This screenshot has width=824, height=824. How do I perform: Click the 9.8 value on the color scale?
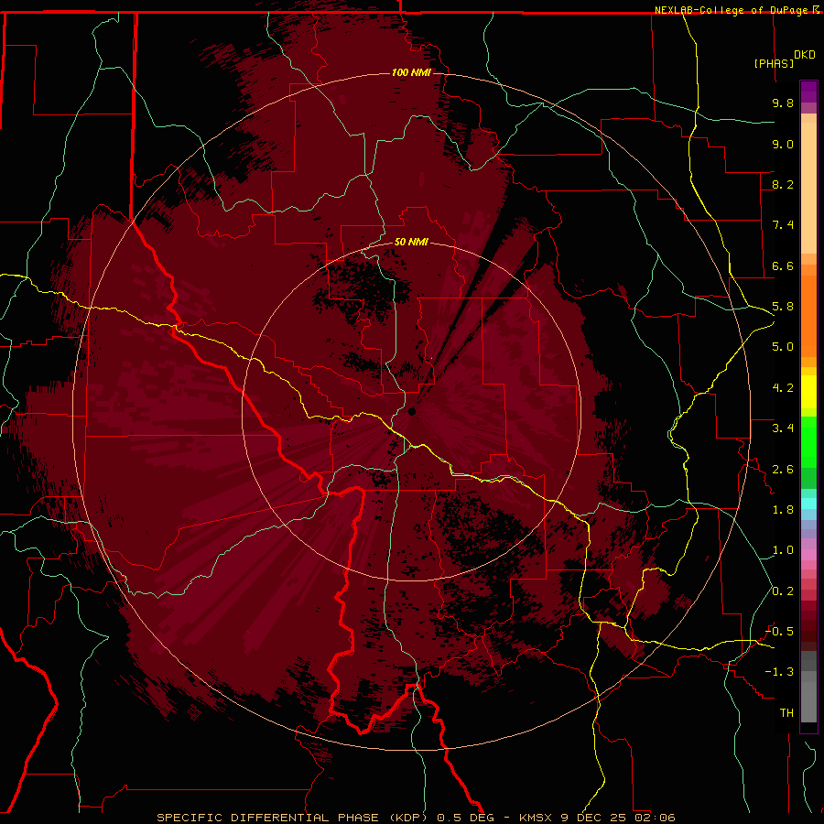783,103
